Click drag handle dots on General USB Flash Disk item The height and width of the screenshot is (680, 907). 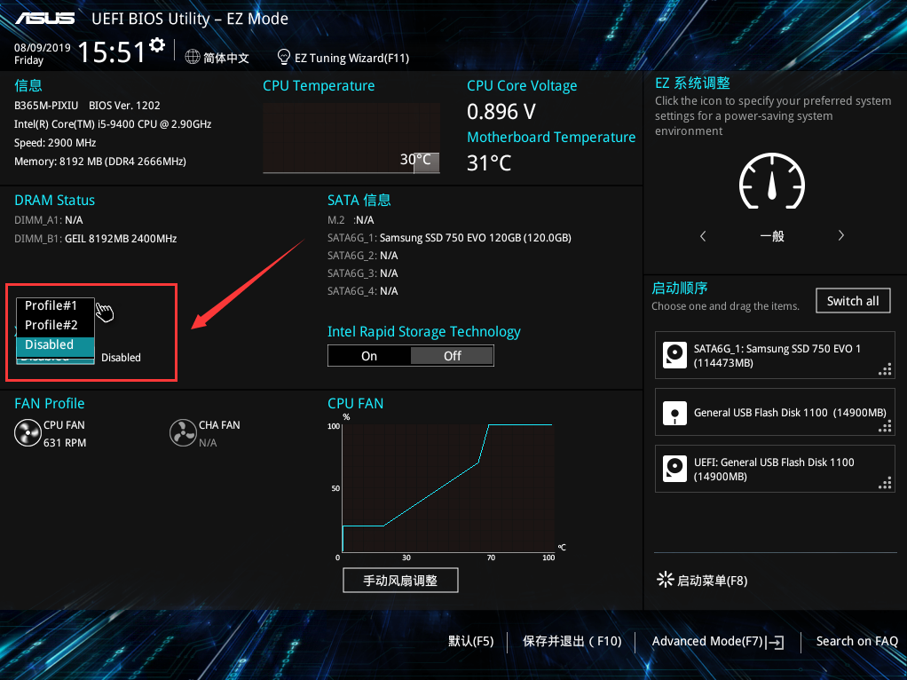pos(885,426)
